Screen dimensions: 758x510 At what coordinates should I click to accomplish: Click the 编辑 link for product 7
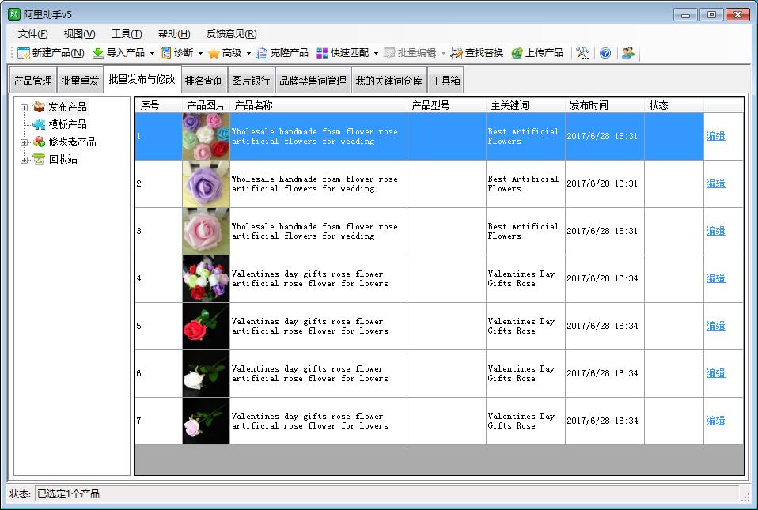pos(715,421)
